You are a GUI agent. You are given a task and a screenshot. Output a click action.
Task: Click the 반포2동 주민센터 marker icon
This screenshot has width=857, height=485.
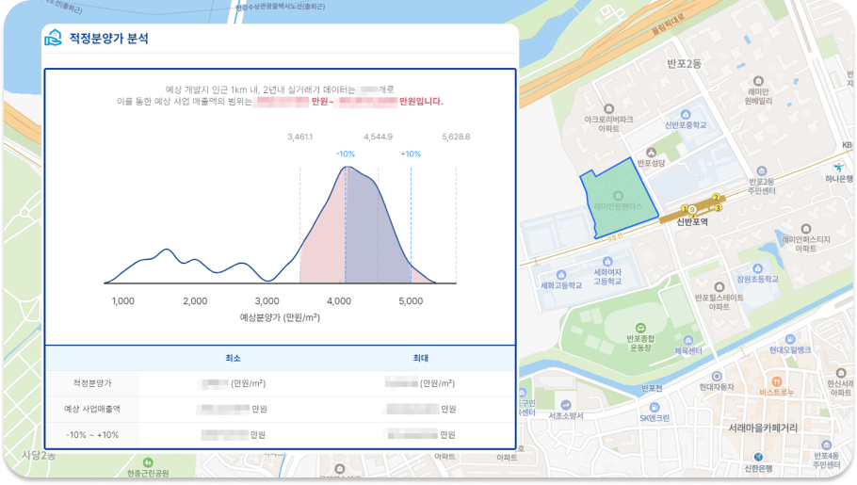[x=761, y=170]
